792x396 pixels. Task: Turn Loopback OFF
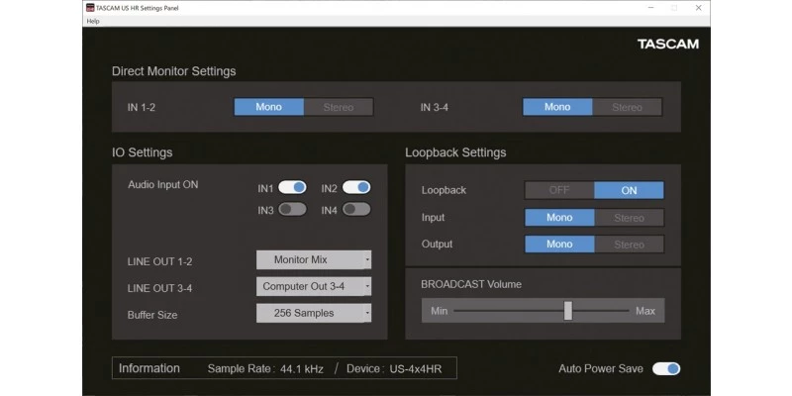click(559, 190)
